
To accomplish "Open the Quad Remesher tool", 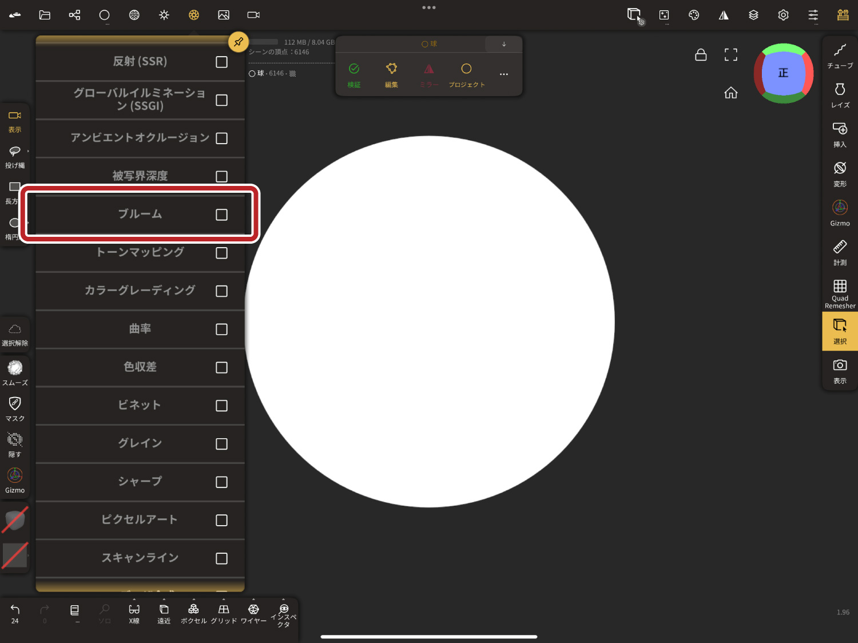I will 839,293.
